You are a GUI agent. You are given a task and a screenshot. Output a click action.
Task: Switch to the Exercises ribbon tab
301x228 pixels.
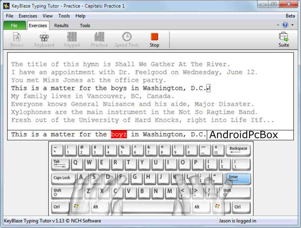38,26
